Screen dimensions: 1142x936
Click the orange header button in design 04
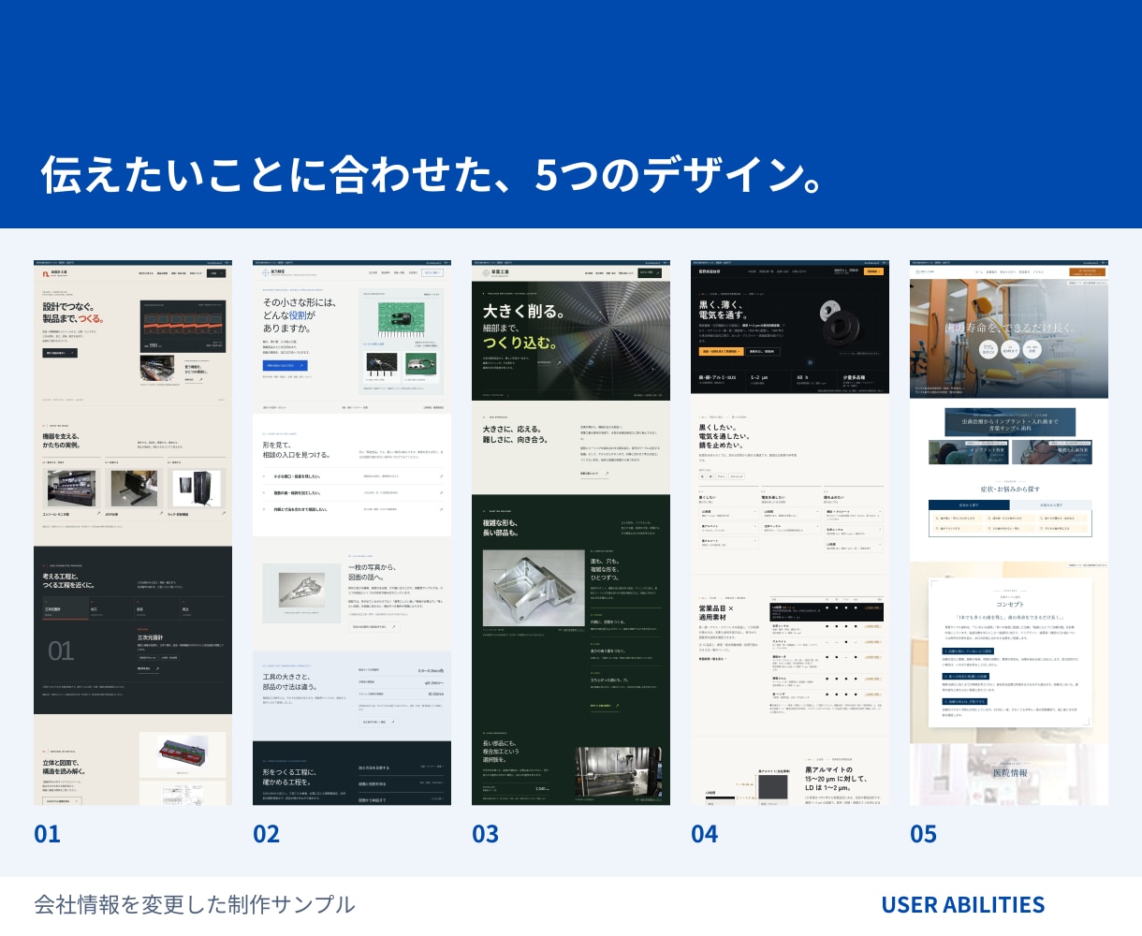point(873,271)
